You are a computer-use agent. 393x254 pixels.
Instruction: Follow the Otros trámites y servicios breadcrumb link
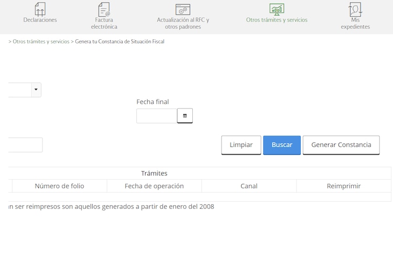tap(41, 41)
